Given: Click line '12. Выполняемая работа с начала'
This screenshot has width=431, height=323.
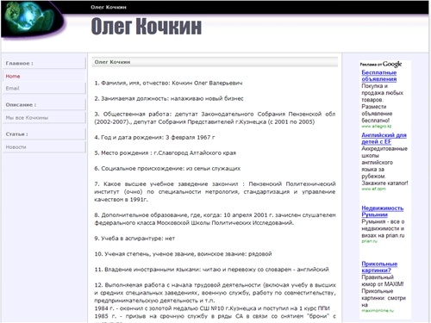Looking at the screenshot, I should coord(215,293).
